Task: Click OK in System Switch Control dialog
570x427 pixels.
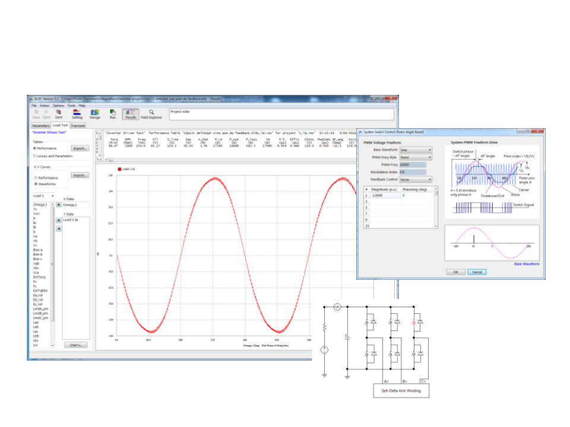Action: [455, 272]
